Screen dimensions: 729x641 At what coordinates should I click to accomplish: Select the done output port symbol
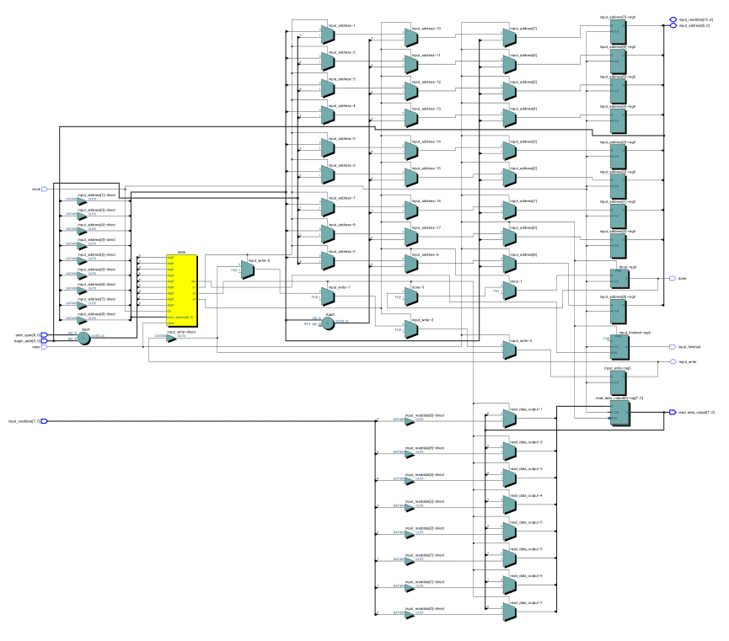pyautogui.click(x=673, y=279)
